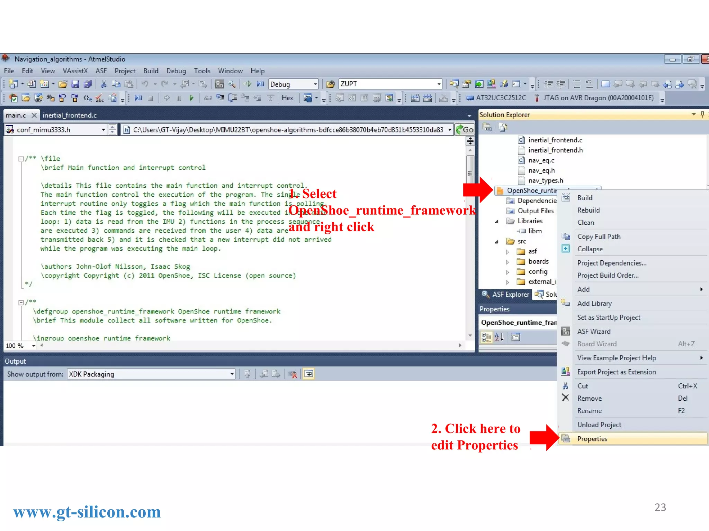Click the Pause break-all icon
The height and width of the screenshot is (531, 709).
(x=179, y=98)
